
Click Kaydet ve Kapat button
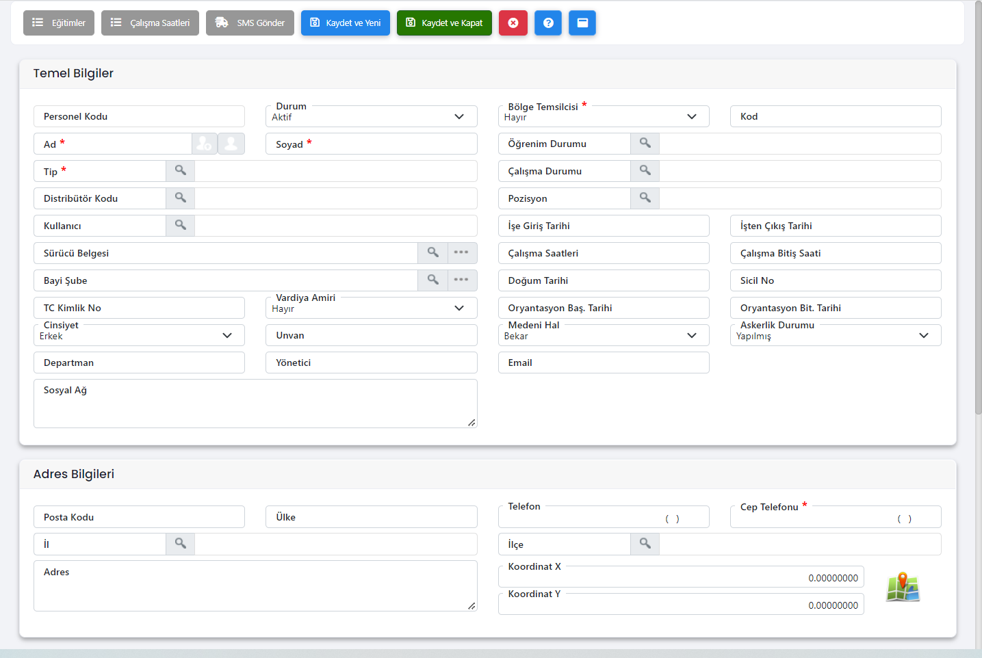pos(444,23)
